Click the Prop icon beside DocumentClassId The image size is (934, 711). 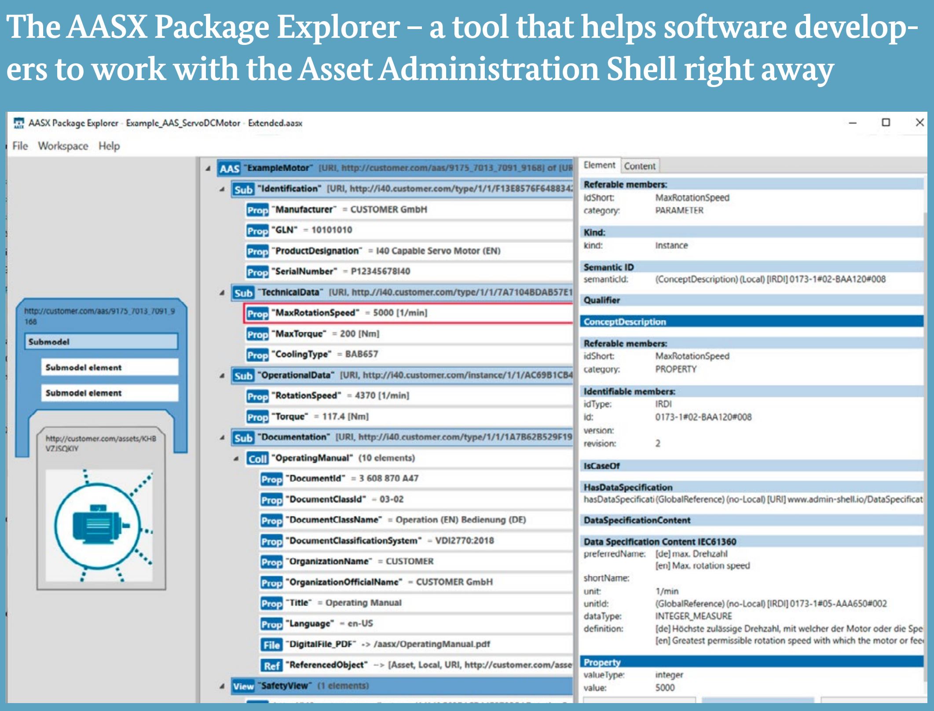point(271,500)
